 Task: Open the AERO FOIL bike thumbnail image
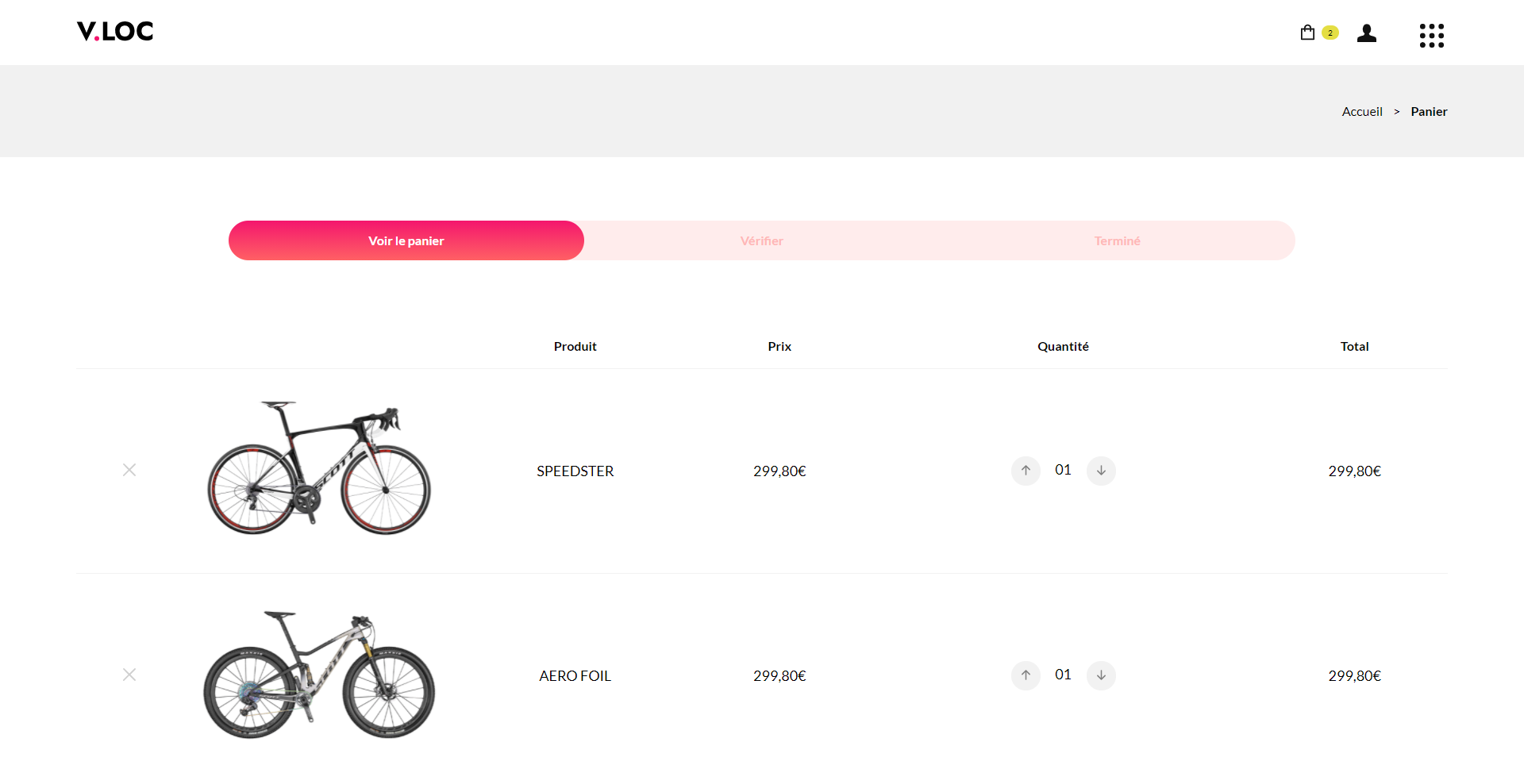click(319, 675)
